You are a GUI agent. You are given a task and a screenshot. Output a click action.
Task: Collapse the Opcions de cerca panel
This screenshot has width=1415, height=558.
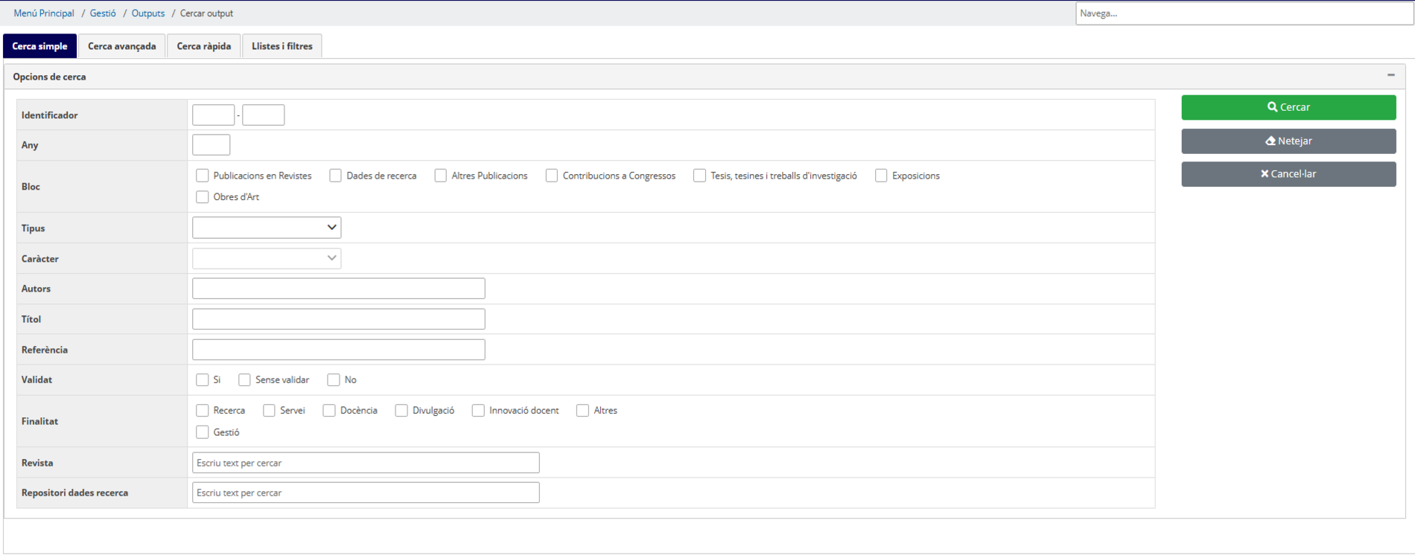[1390, 76]
